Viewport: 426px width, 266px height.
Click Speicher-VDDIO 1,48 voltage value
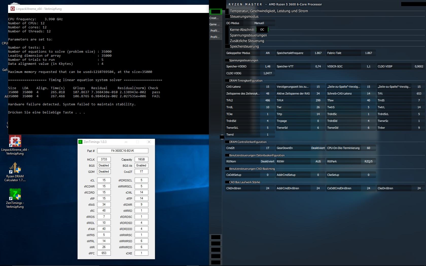click(268, 66)
